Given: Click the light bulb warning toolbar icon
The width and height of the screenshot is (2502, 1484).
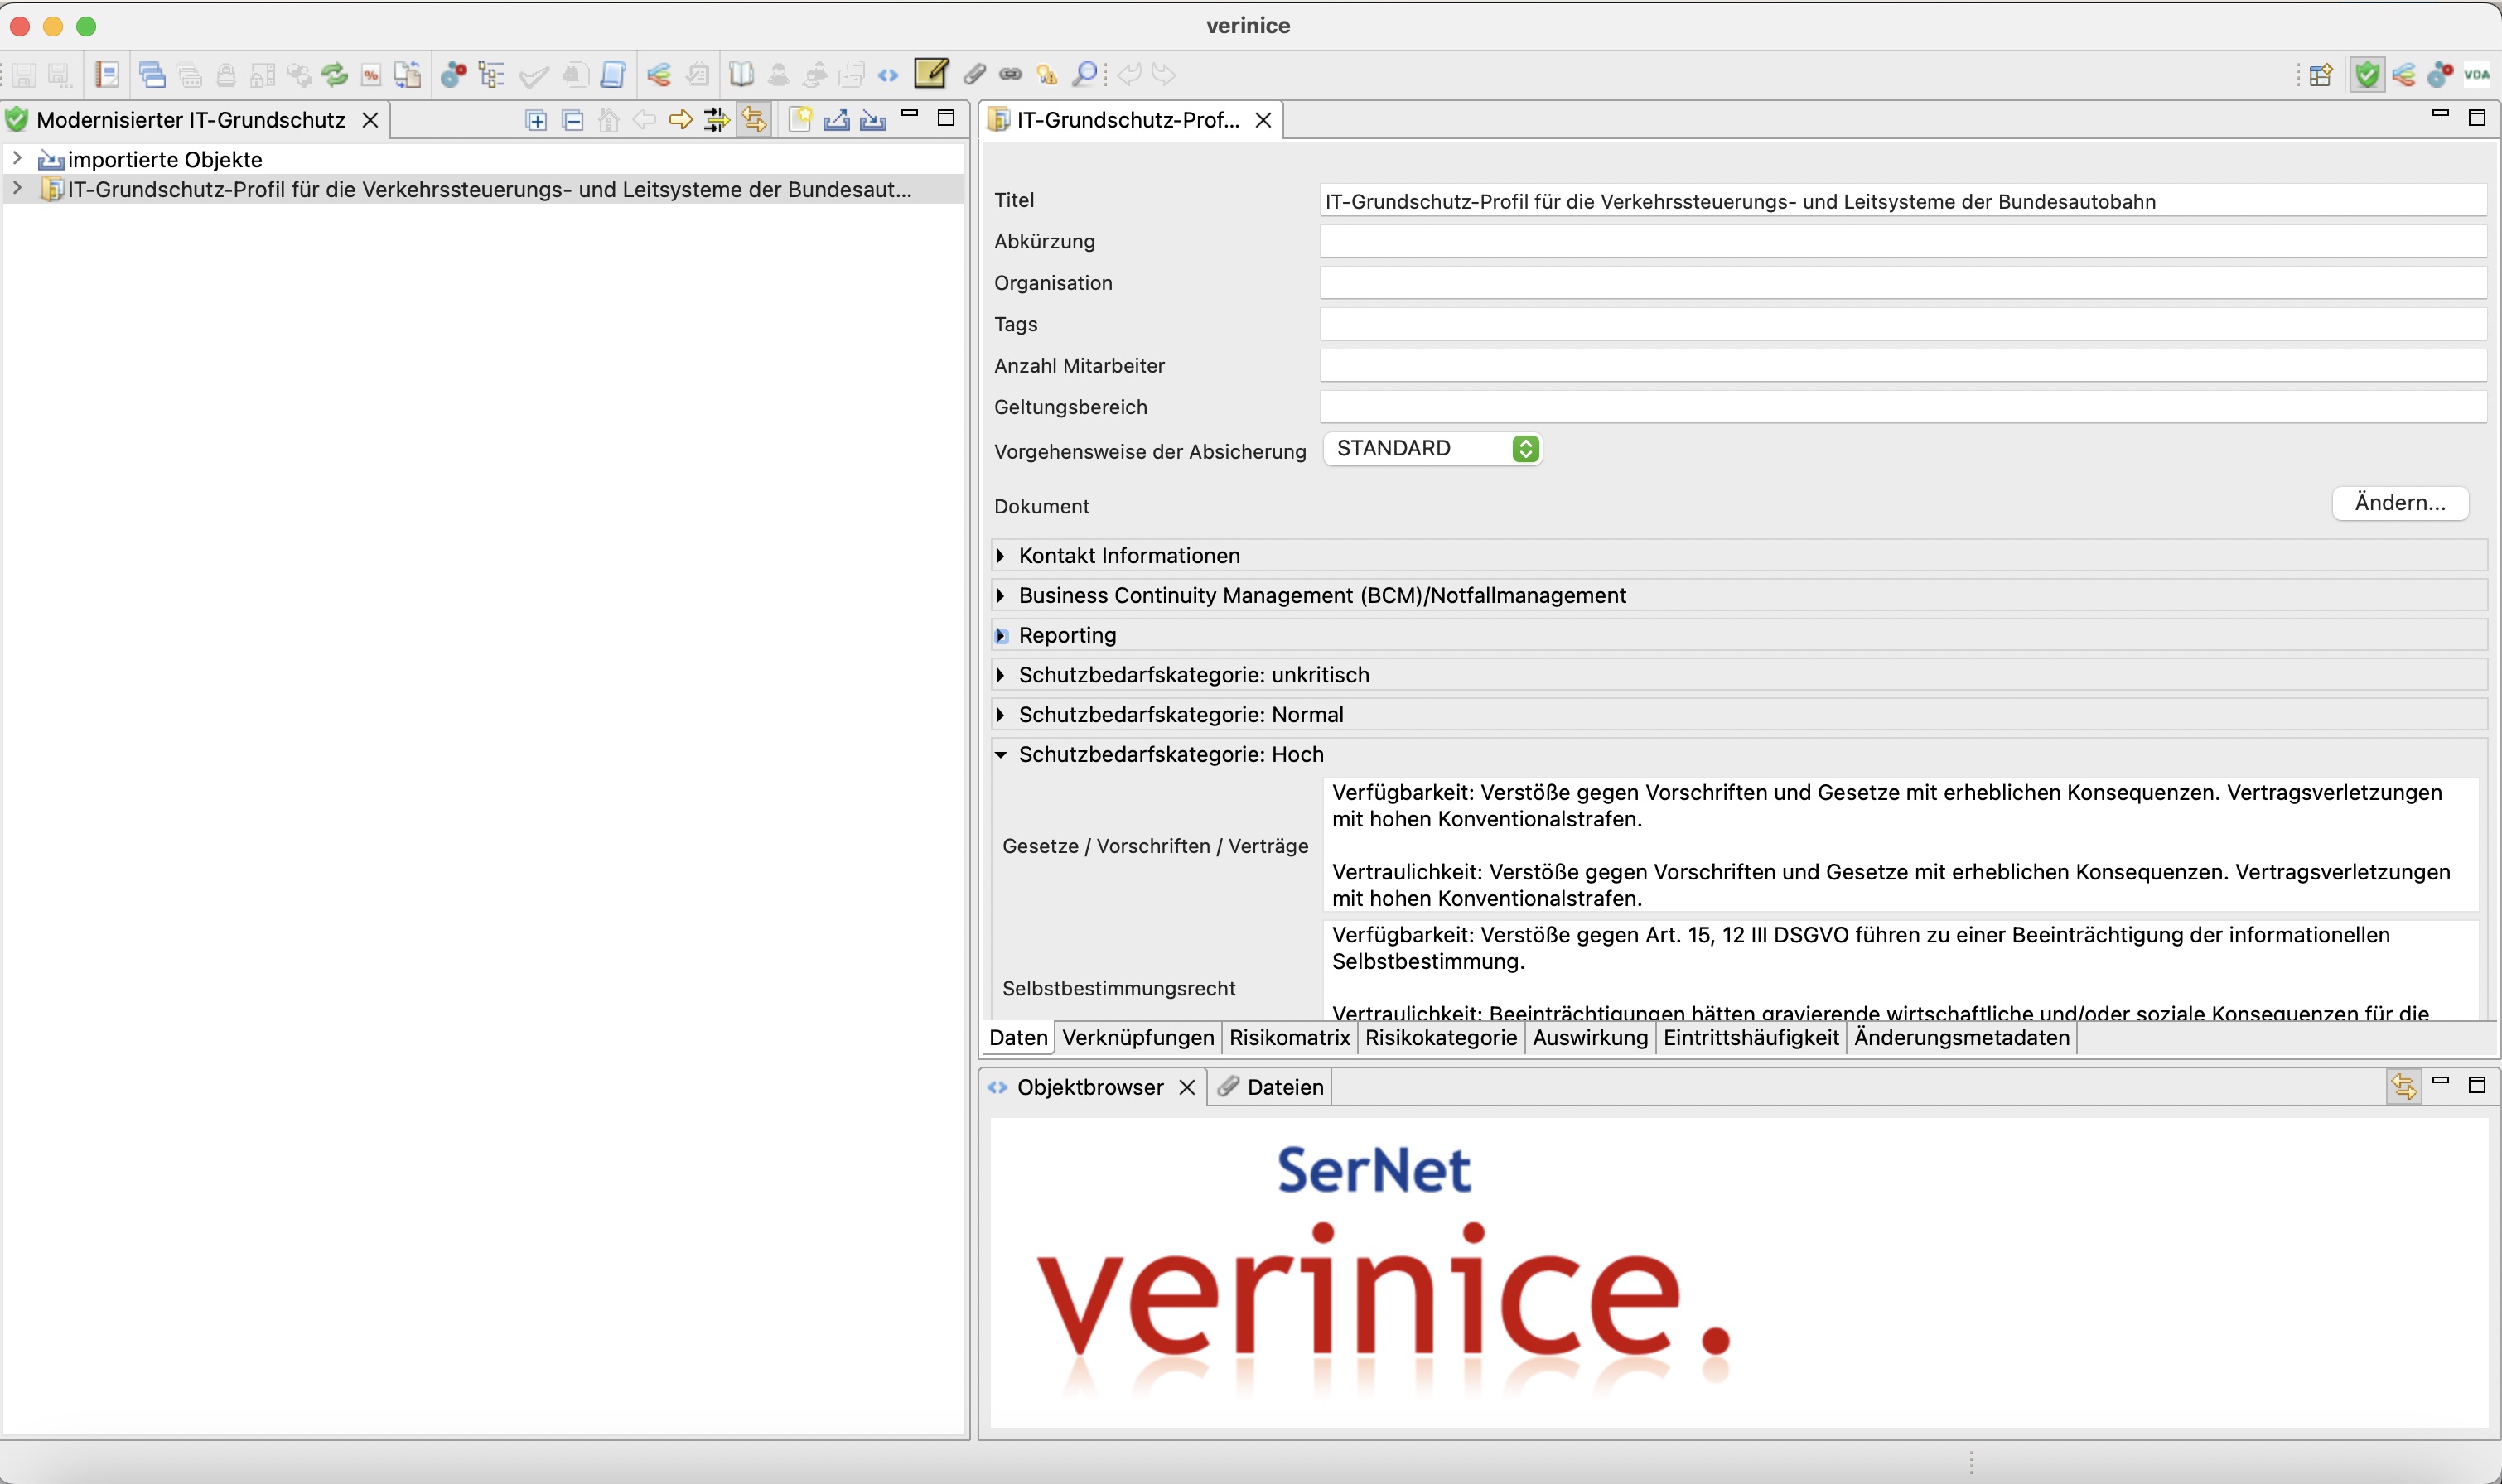Looking at the screenshot, I should point(1046,74).
